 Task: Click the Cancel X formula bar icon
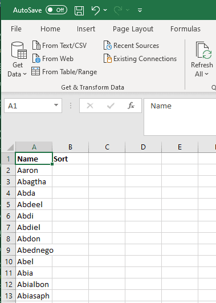point(90,106)
